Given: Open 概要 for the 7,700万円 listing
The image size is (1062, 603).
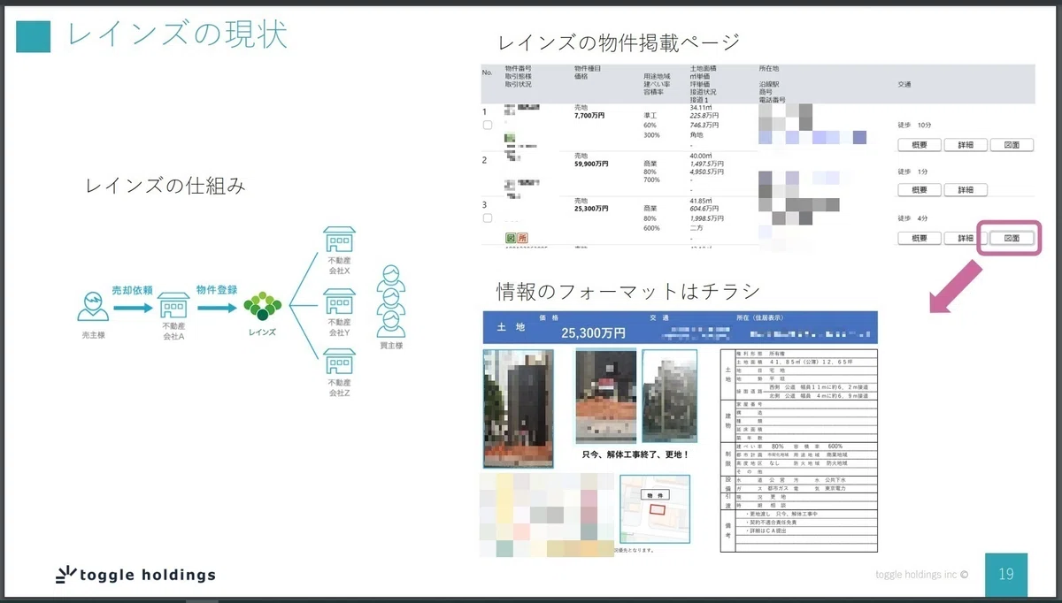Looking at the screenshot, I should click(x=919, y=145).
